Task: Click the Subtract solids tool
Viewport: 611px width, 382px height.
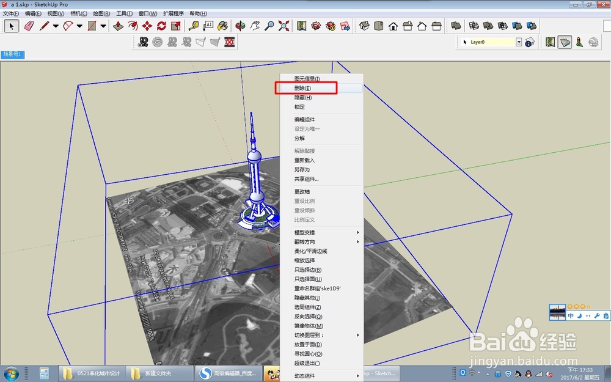Action: (x=503, y=26)
